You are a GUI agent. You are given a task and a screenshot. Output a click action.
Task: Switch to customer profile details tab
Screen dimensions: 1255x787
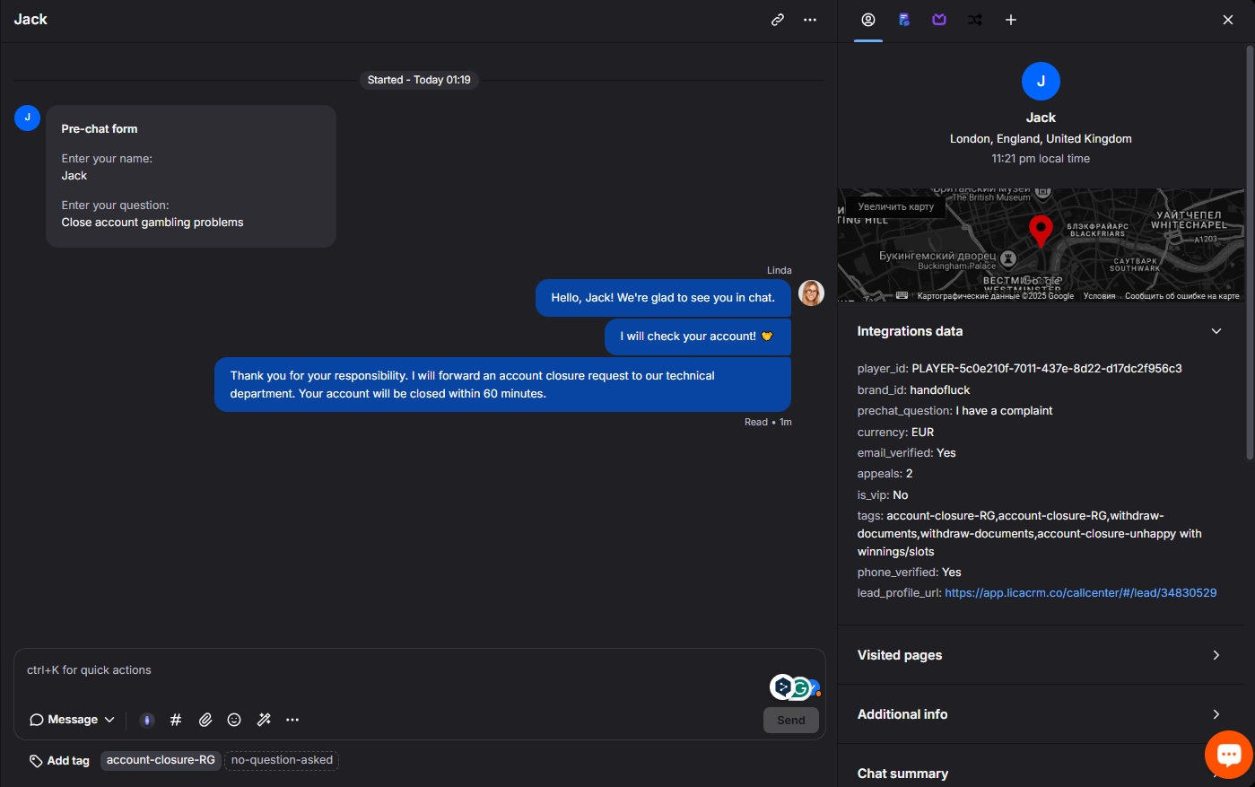pyautogui.click(x=868, y=20)
